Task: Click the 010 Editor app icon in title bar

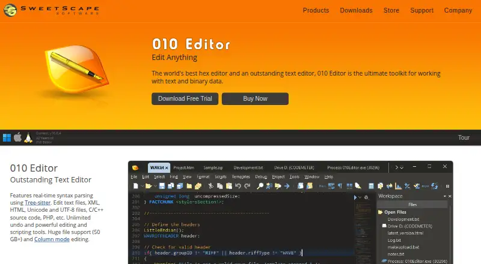Action: [x=135, y=167]
